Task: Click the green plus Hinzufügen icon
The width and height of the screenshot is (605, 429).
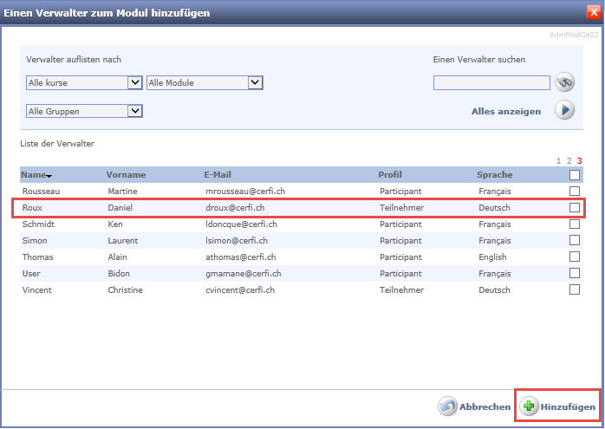Action: [529, 406]
